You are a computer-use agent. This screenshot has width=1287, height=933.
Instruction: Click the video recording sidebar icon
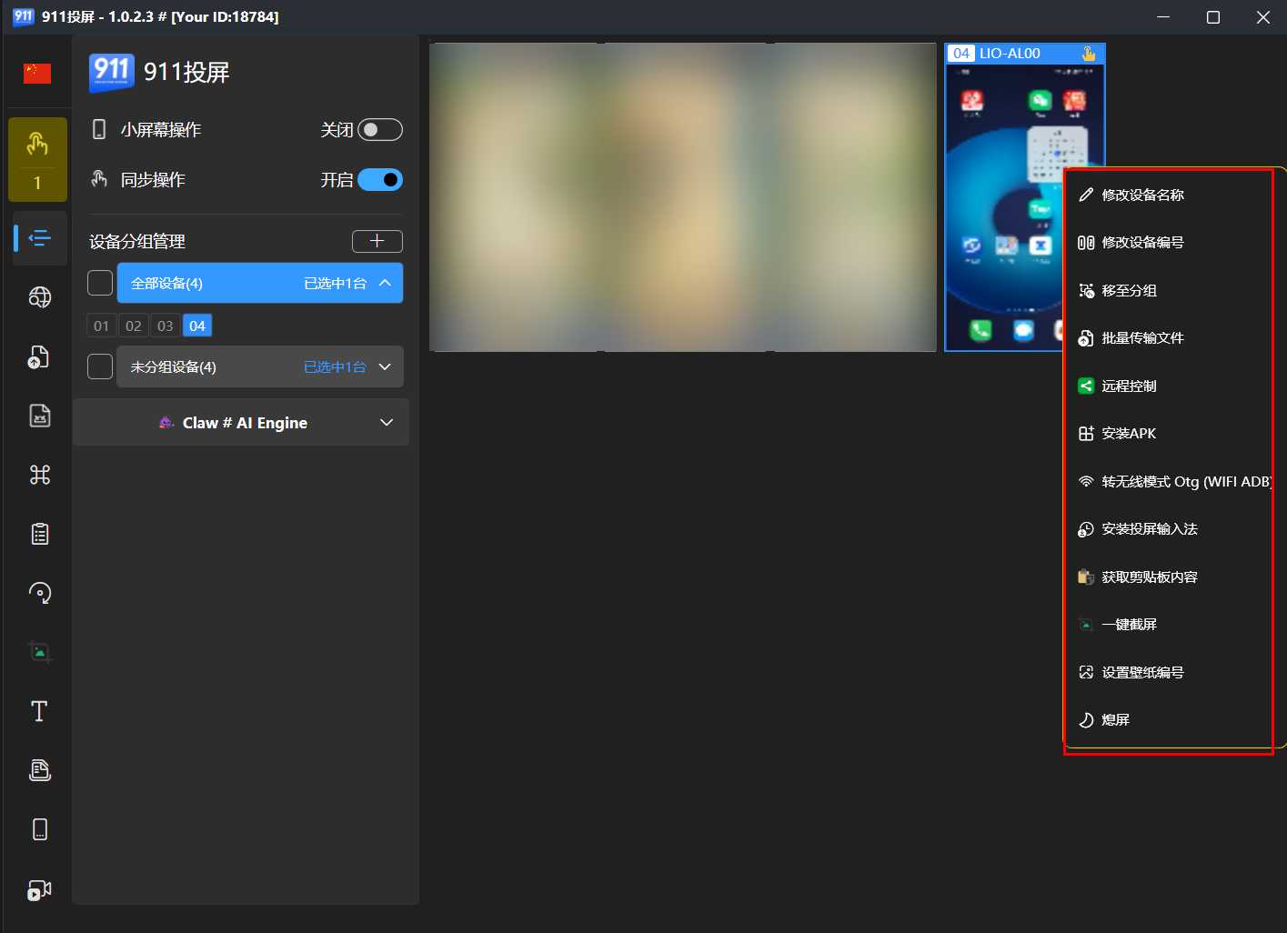pos(39,889)
